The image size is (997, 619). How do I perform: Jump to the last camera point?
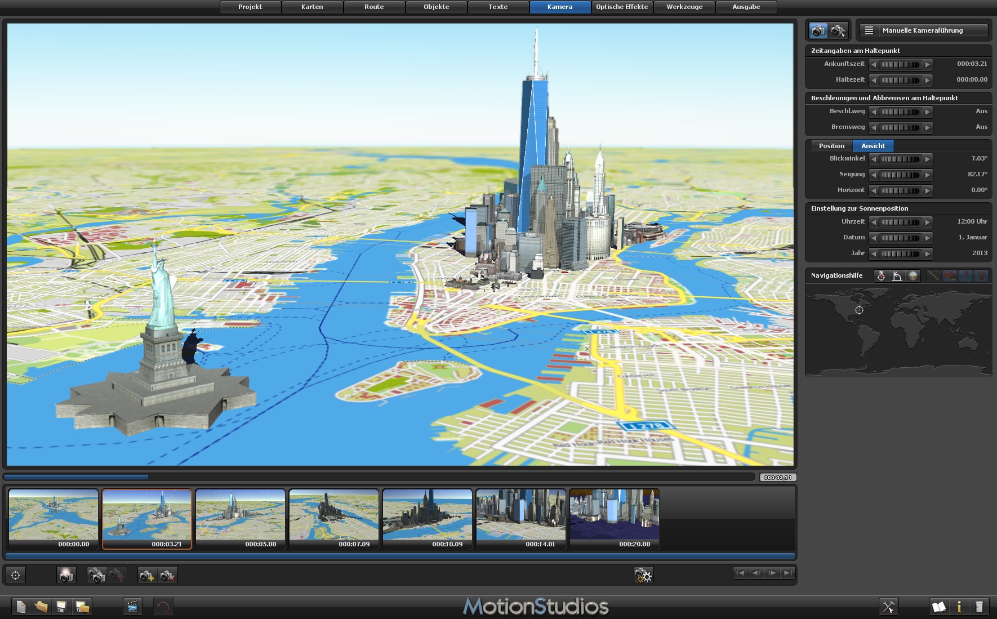tap(787, 573)
